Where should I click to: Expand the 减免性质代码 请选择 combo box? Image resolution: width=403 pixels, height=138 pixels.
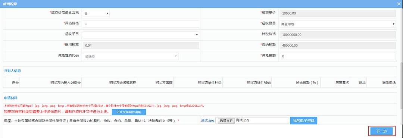(131, 56)
